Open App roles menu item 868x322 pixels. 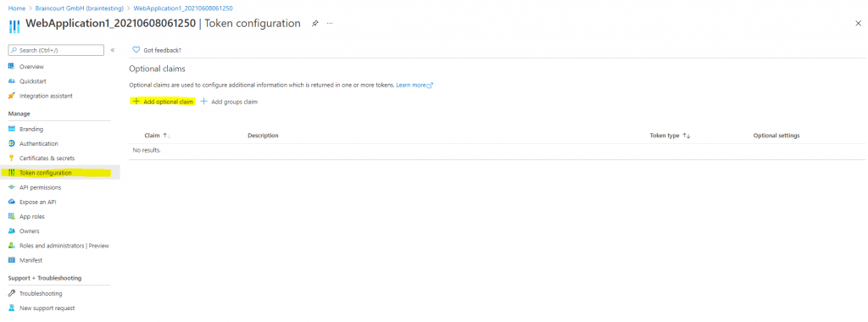tap(32, 216)
